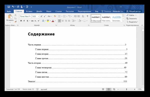
Task: Undo last action in Quick Access toolbar
Action: point(13,7)
